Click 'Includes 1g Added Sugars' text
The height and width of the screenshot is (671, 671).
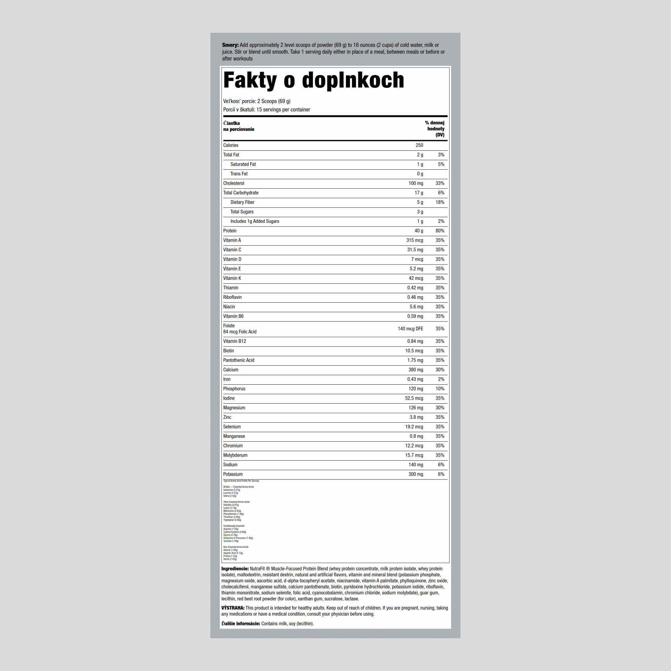click(x=255, y=221)
